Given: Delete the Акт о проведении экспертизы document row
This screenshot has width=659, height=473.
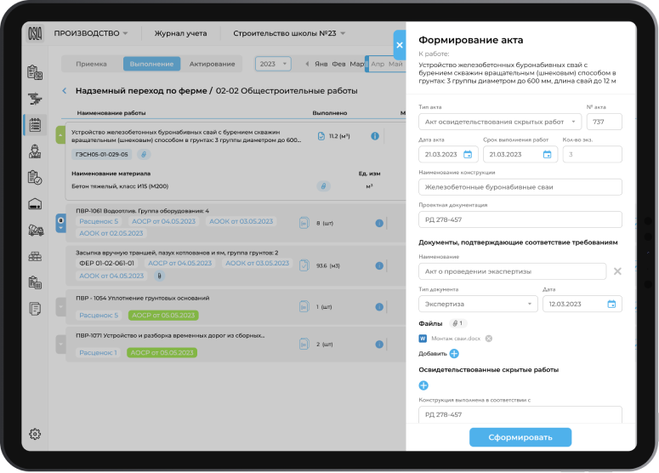Looking at the screenshot, I should pyautogui.click(x=617, y=271).
